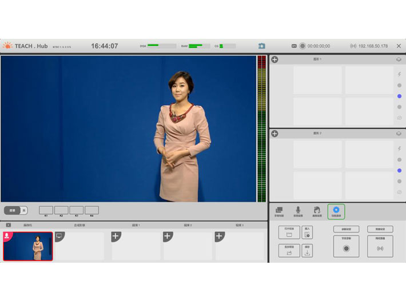The image size is (406, 301).
Task: Open the portrait settings tab icon
Action: coord(316,211)
